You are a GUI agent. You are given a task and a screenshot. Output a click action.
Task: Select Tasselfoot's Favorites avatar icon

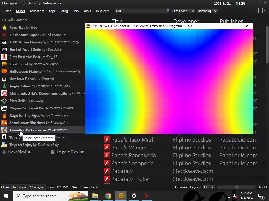tap(4, 130)
